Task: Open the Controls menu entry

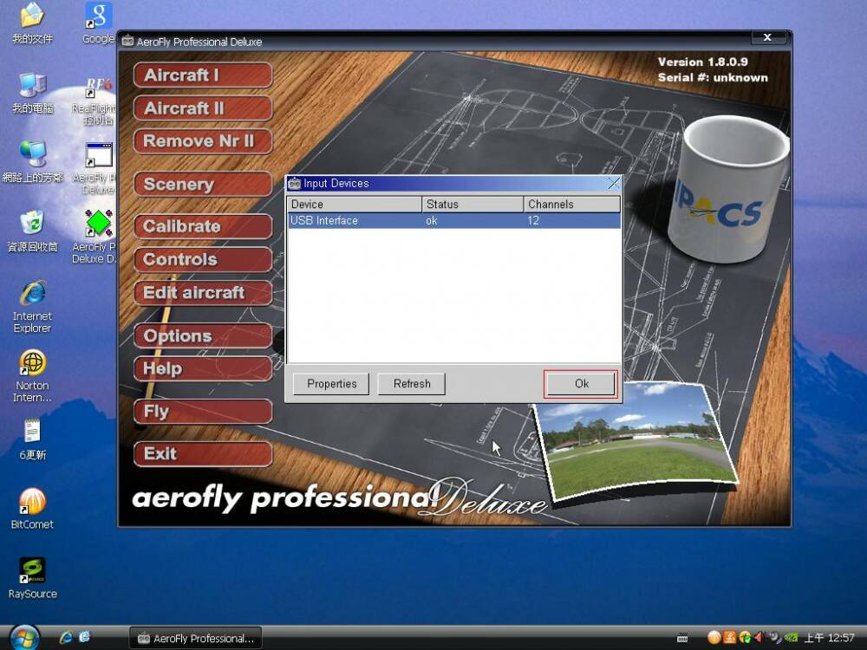Action: tap(203, 260)
